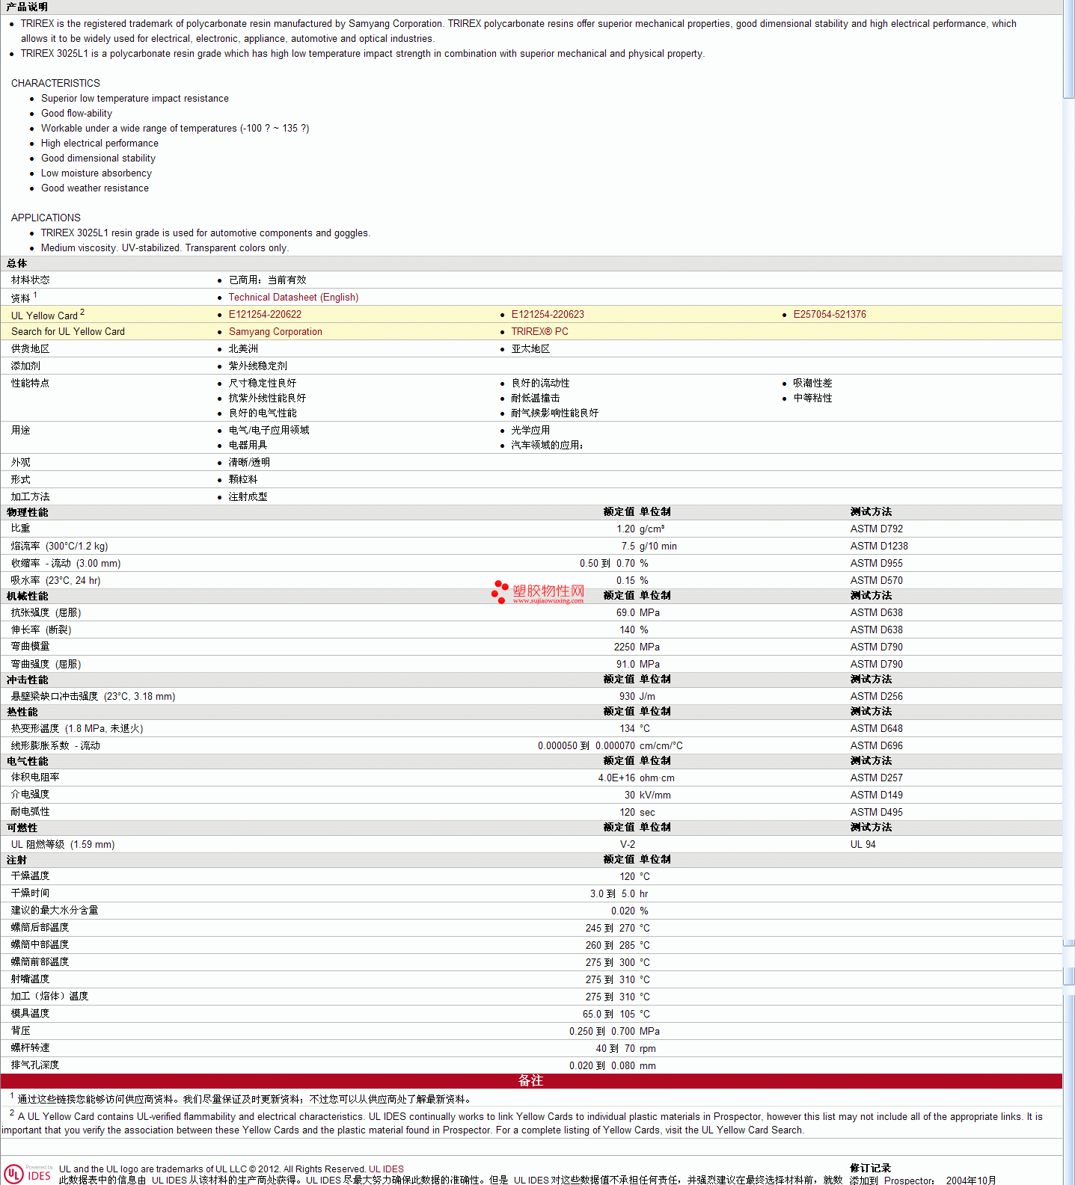1075x1185 pixels.
Task: Select the melt flow value 7.5
Action: pos(628,547)
